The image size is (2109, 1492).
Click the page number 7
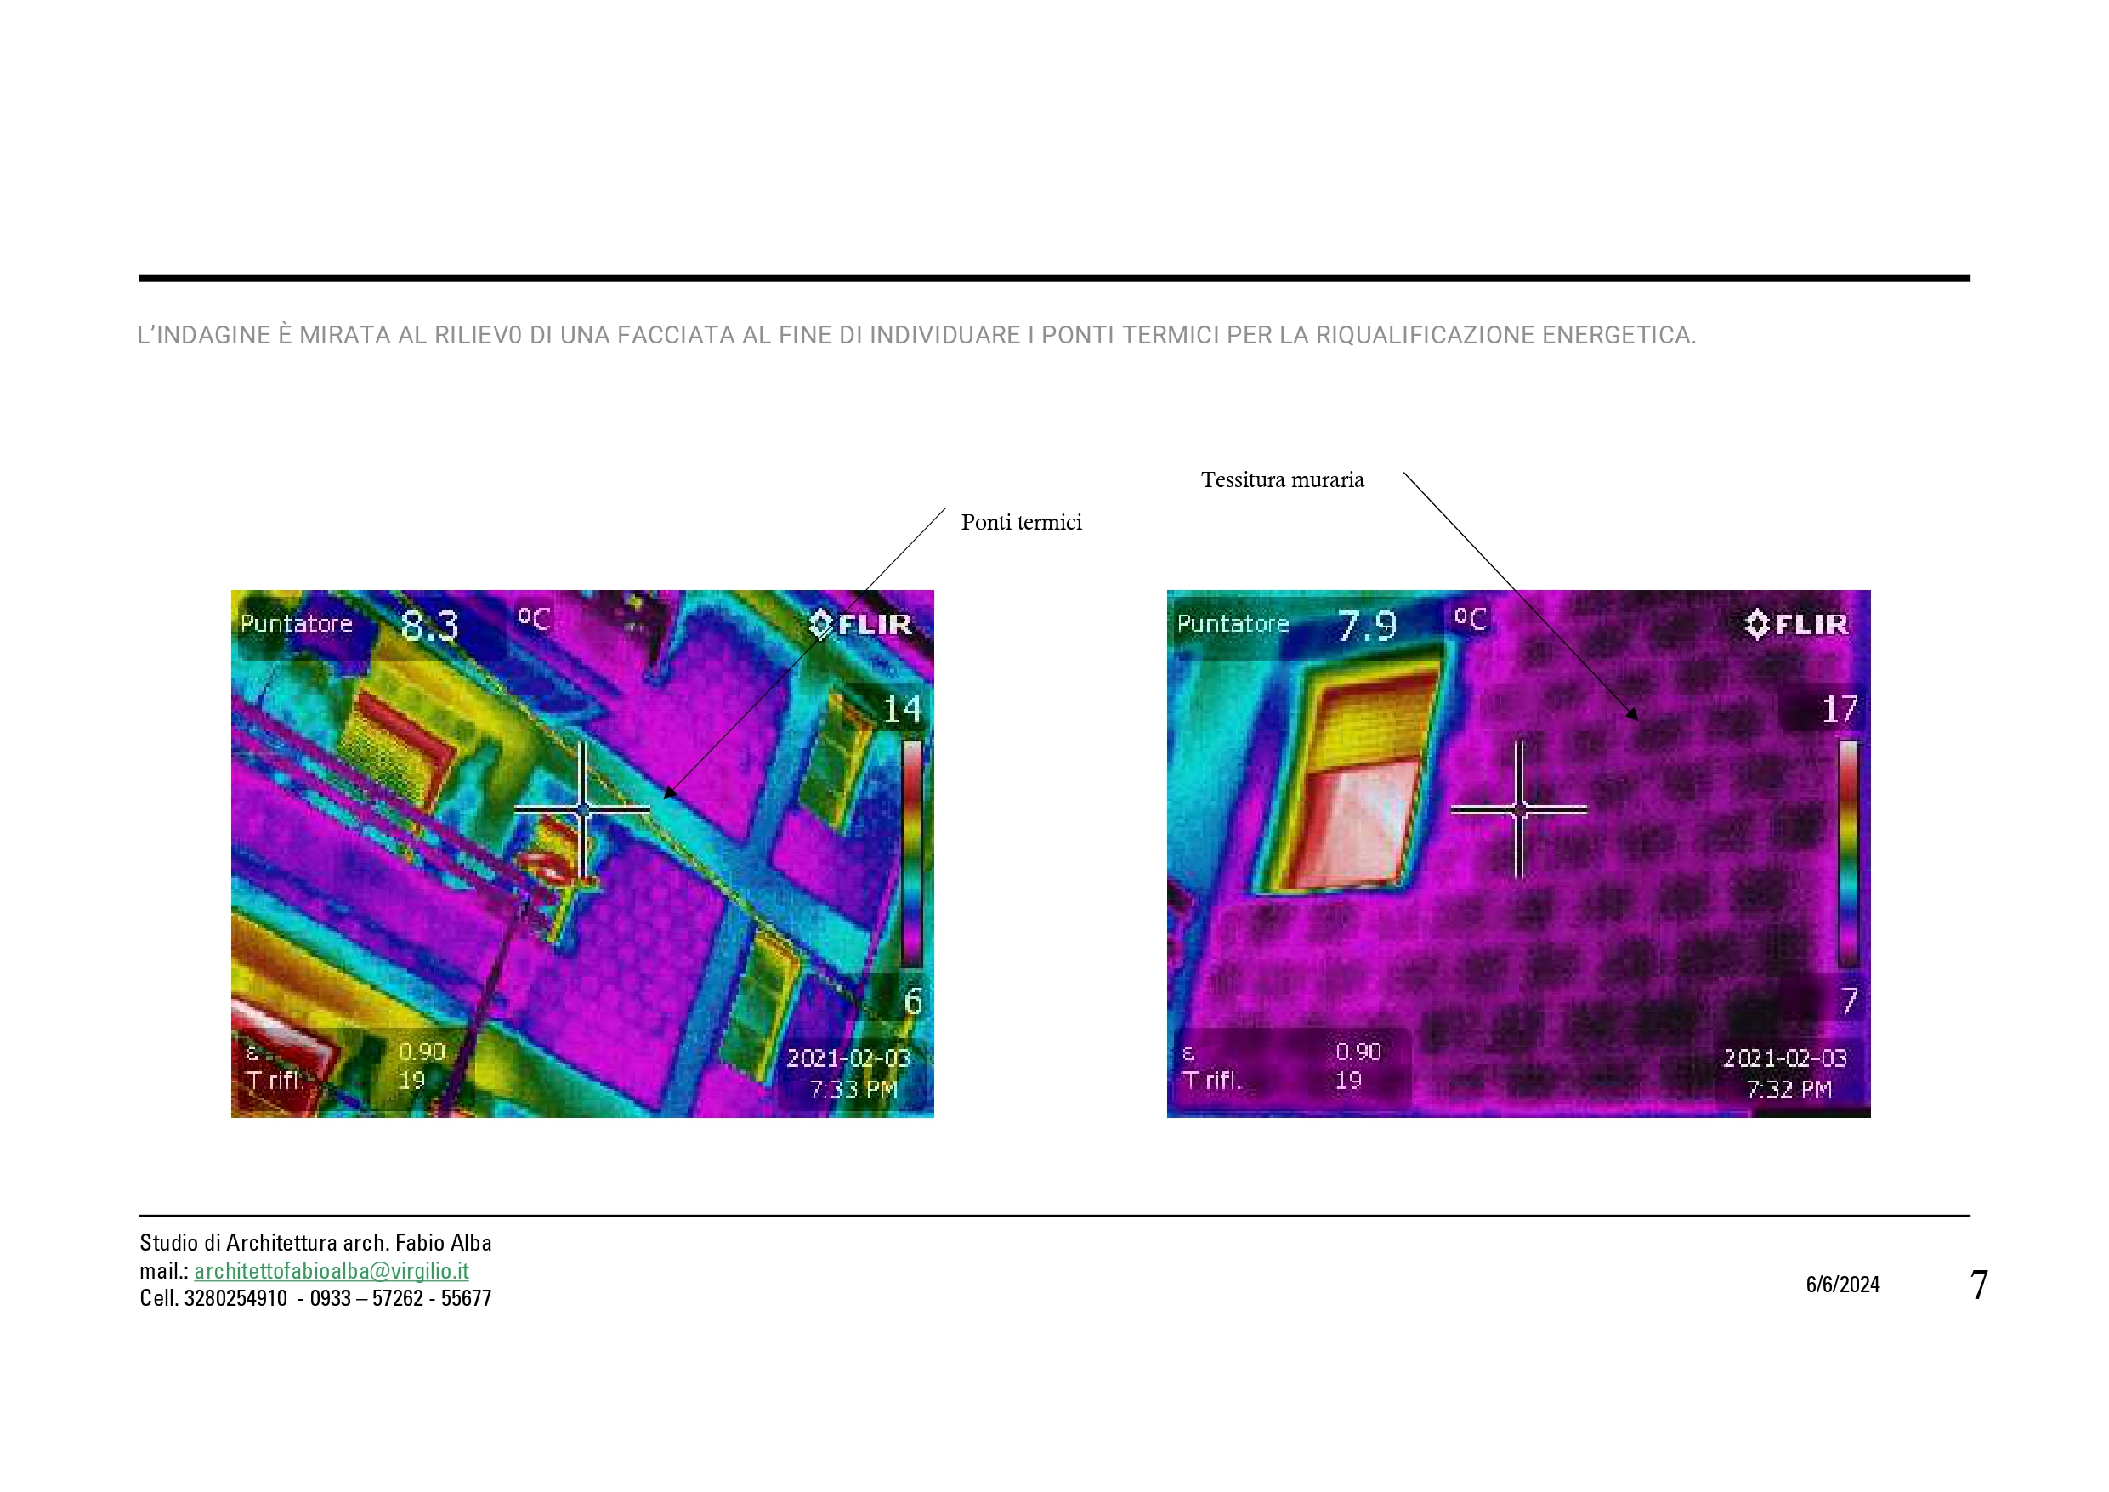[x=1979, y=1285]
